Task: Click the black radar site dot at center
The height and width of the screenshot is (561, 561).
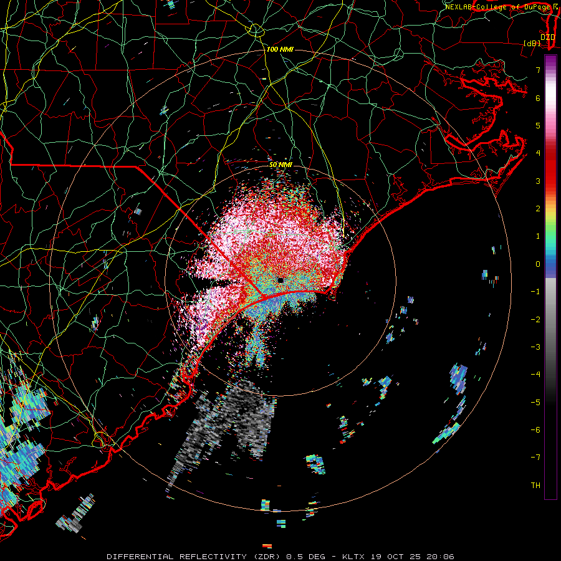Action: coord(280,280)
